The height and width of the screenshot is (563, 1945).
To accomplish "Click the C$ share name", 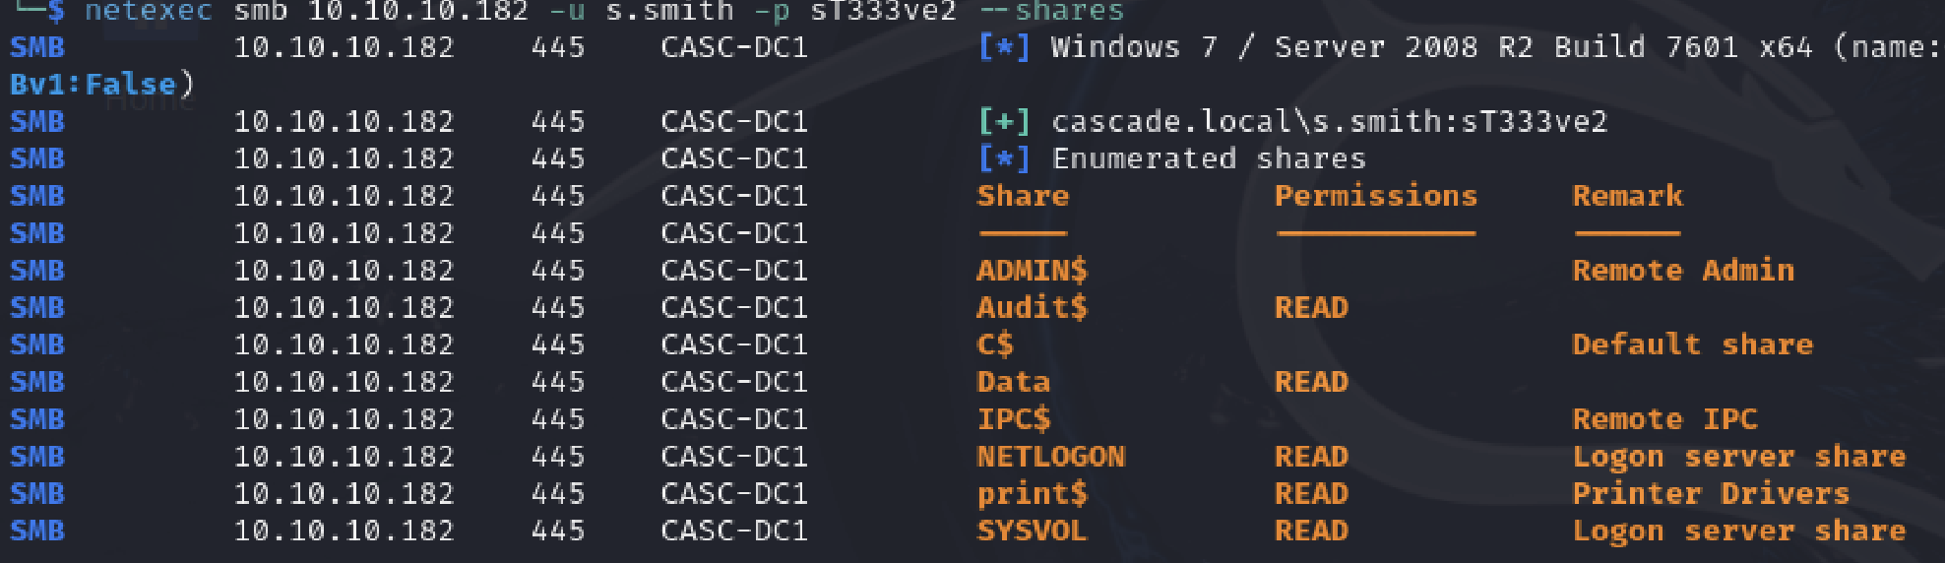I will [x=994, y=345].
